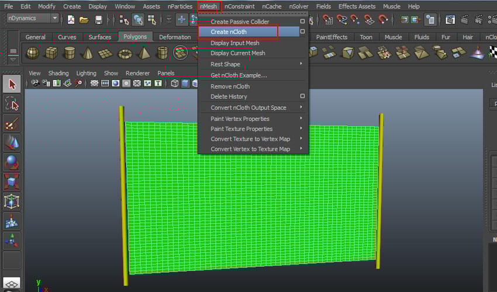This screenshot has width=497, height=292.
Task: Open Create nCloth option box
Action: coord(302,32)
